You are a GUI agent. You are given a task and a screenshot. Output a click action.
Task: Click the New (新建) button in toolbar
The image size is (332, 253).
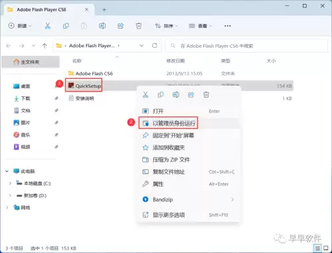coord(20,26)
